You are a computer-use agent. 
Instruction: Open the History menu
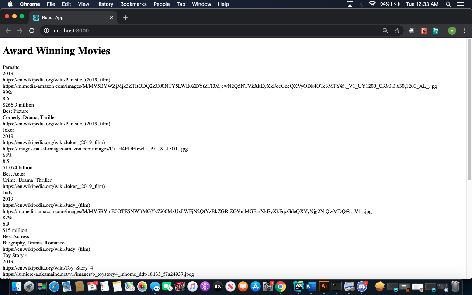(x=105, y=4)
